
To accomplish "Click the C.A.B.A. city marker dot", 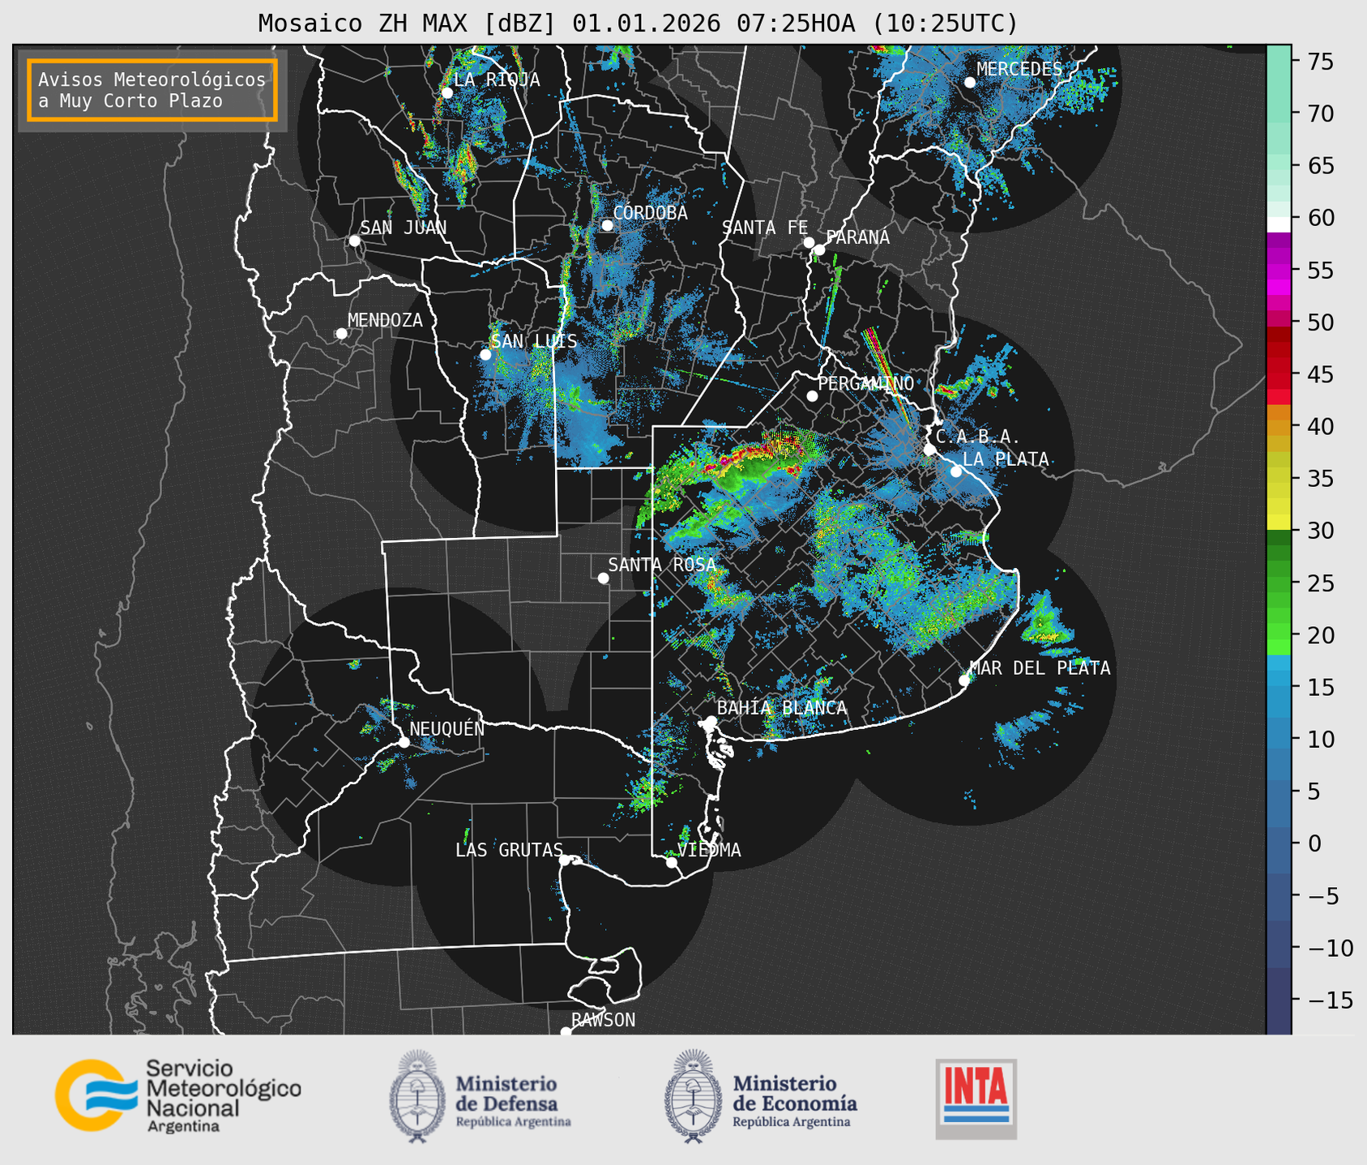I will point(929,450).
